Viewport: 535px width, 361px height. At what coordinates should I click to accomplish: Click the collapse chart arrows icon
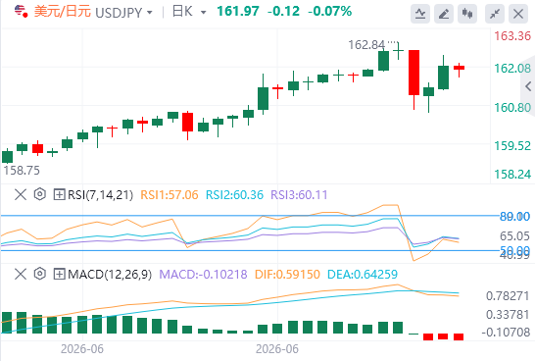(495, 14)
